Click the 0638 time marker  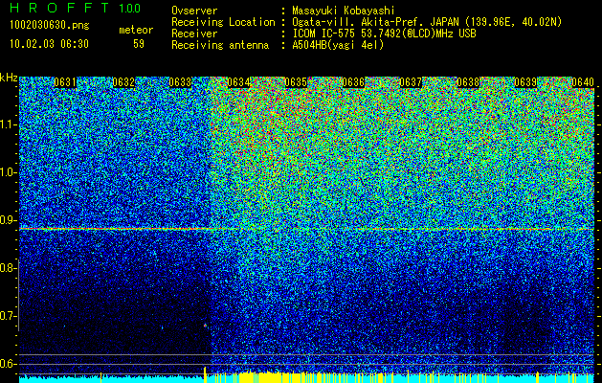tap(468, 82)
